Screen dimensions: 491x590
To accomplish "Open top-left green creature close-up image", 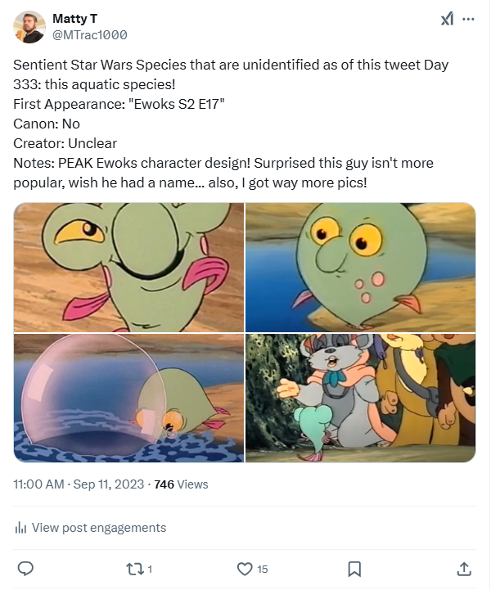I will (x=128, y=267).
